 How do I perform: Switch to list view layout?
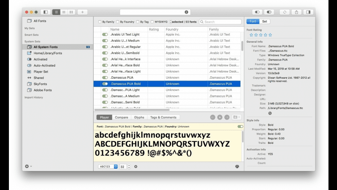click(64, 12)
